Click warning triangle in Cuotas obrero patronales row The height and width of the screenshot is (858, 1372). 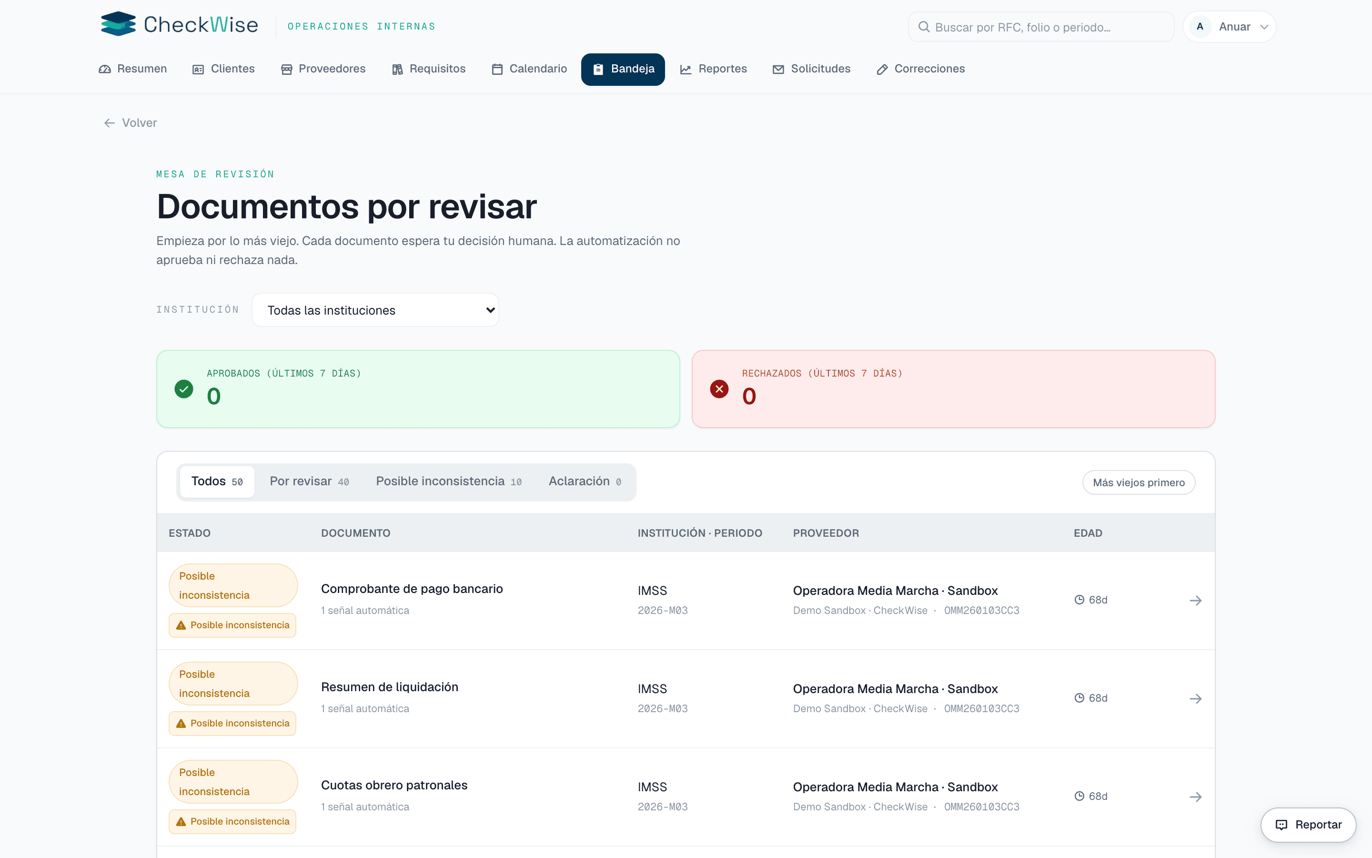coord(181,822)
